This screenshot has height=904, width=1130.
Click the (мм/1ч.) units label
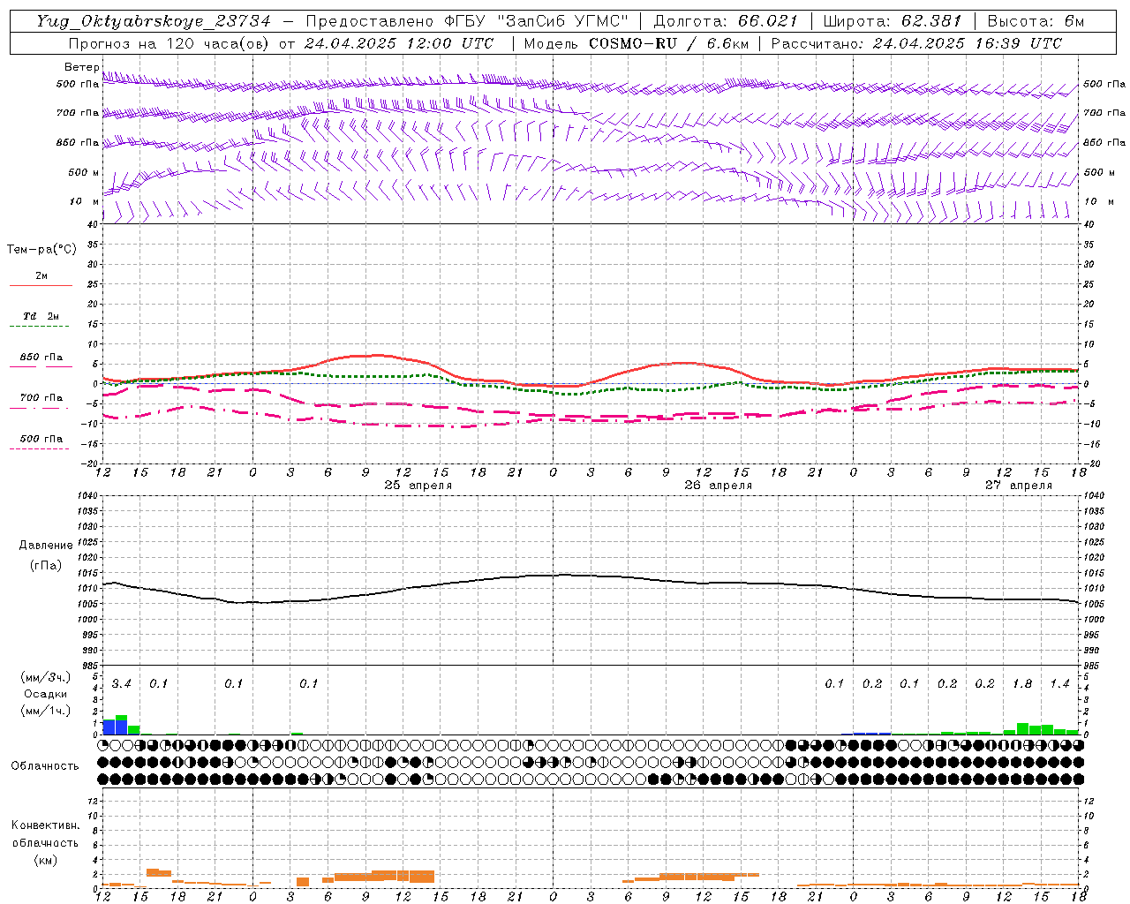click(x=46, y=711)
